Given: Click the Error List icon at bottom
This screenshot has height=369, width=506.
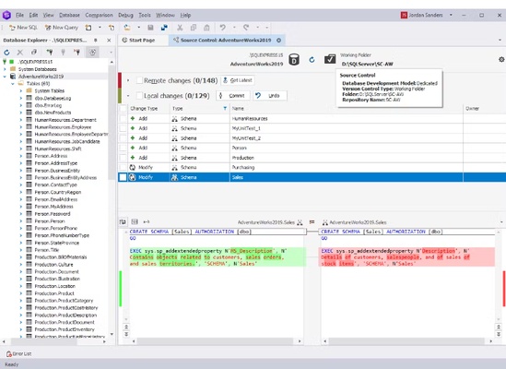Looking at the screenshot, I should click(x=9, y=354).
